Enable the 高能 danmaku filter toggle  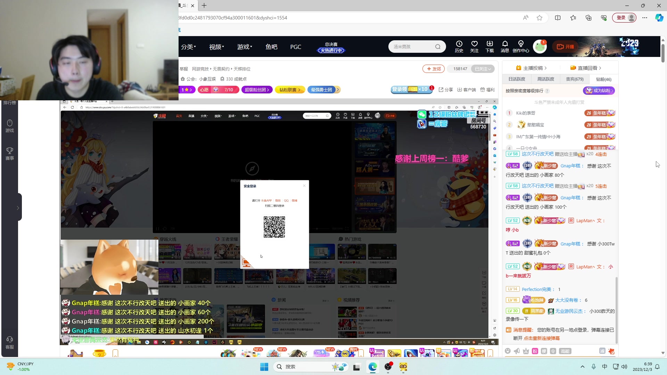coord(565,351)
